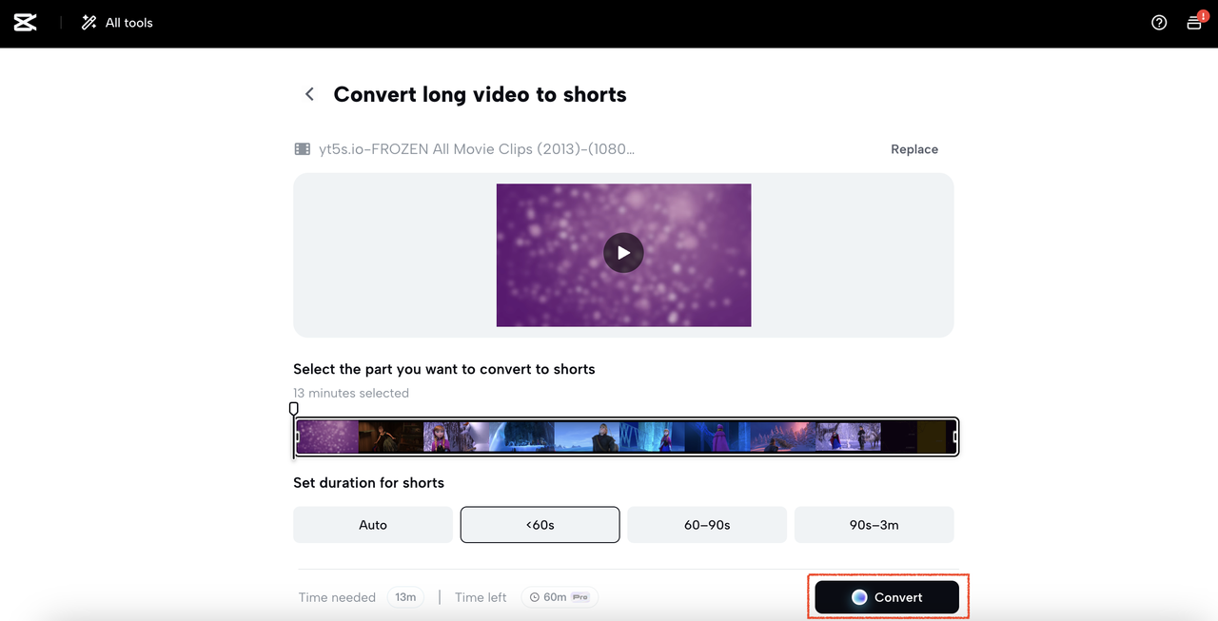This screenshot has width=1218, height=621.
Task: Click the film strip icon beside the filename
Action: coord(303,149)
